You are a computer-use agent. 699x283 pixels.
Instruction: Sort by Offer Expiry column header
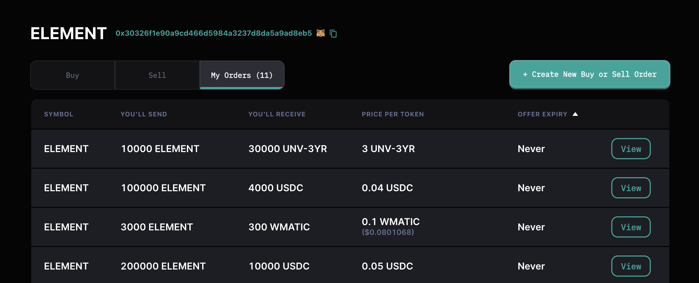click(x=542, y=114)
